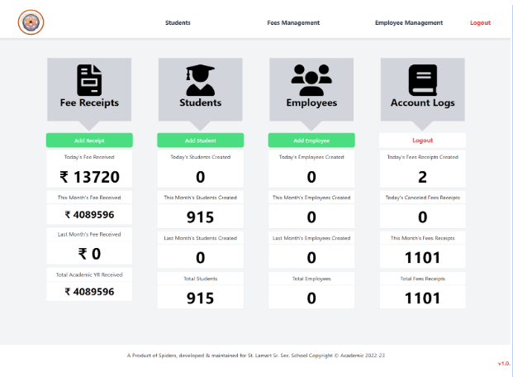Click the footer copyright text

tap(256, 356)
